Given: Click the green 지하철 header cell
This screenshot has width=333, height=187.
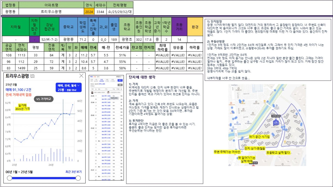Looking at the screenshot, I should [x=16, y=27].
